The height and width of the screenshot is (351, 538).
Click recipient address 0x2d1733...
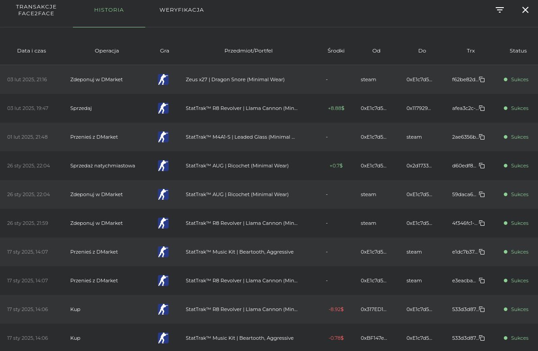coord(419,166)
